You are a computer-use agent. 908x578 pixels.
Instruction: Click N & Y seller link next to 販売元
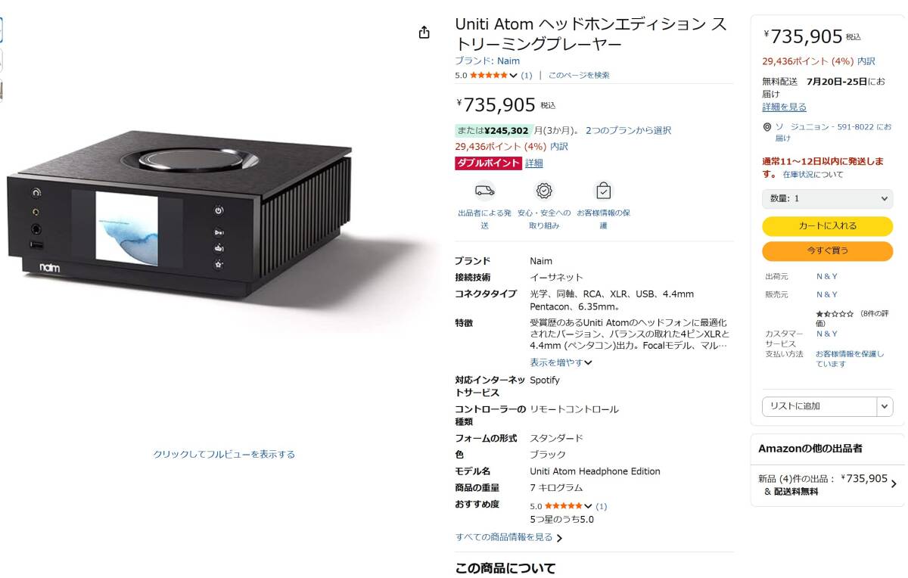click(x=826, y=294)
